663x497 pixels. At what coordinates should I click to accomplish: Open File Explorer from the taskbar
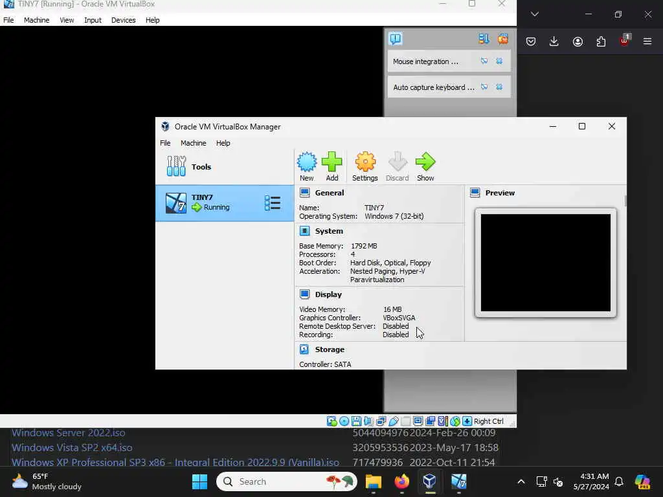click(x=374, y=481)
